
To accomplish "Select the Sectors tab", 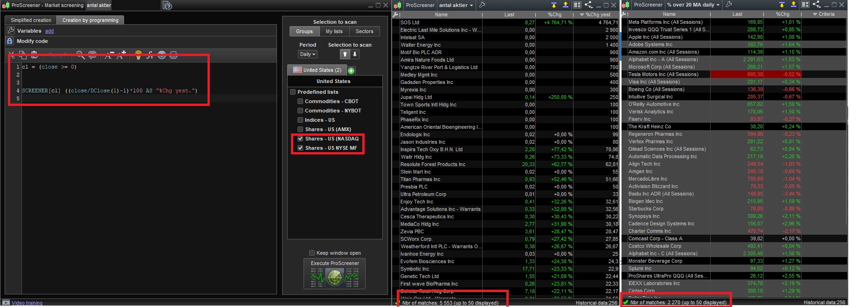I will 365,31.
